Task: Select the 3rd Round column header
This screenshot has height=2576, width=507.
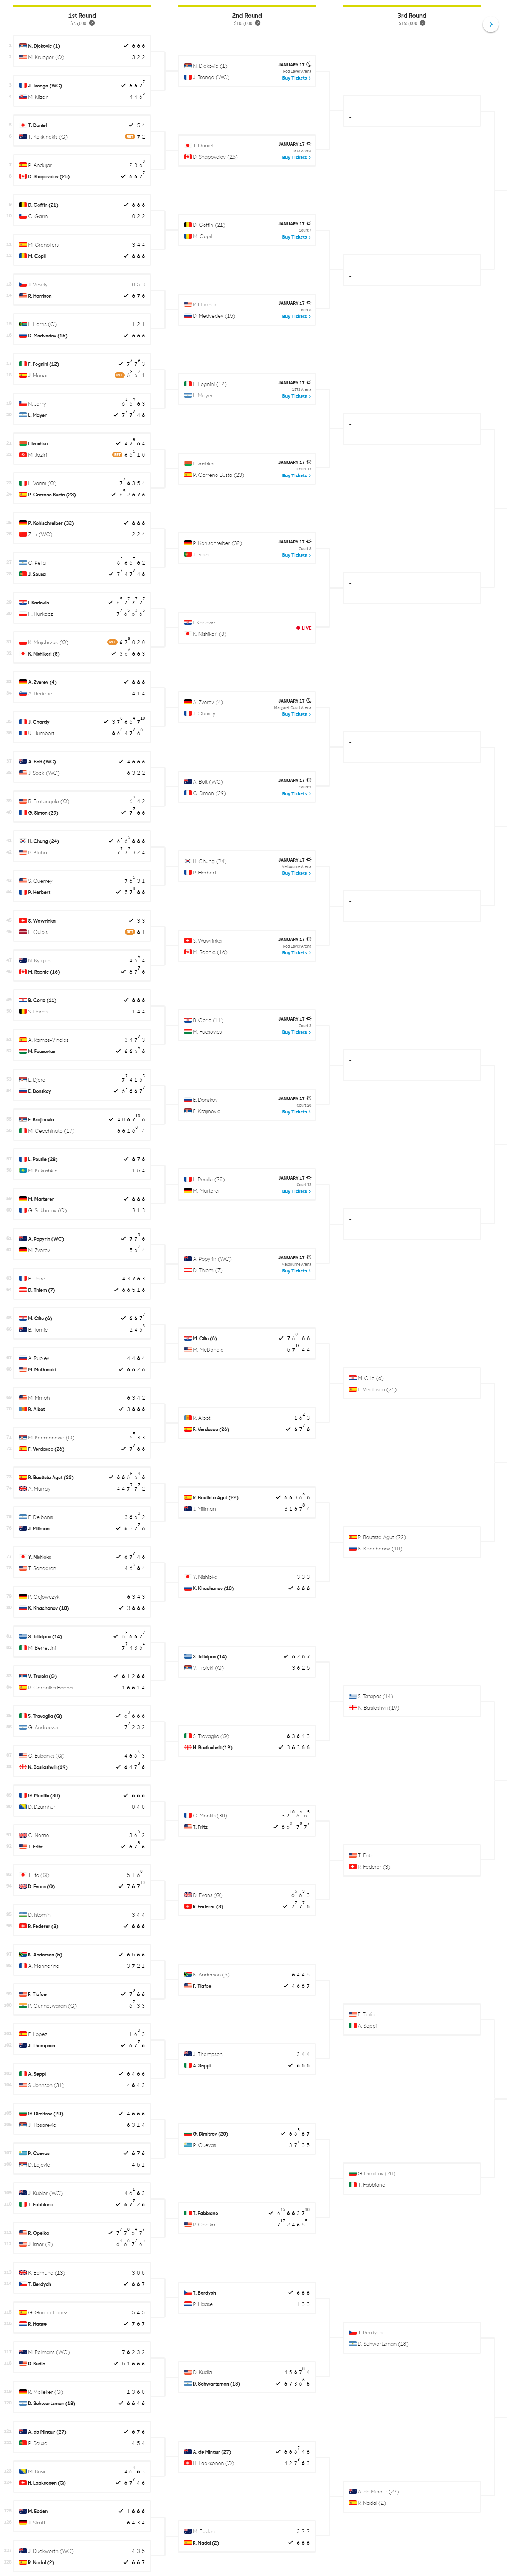Action: click(411, 16)
